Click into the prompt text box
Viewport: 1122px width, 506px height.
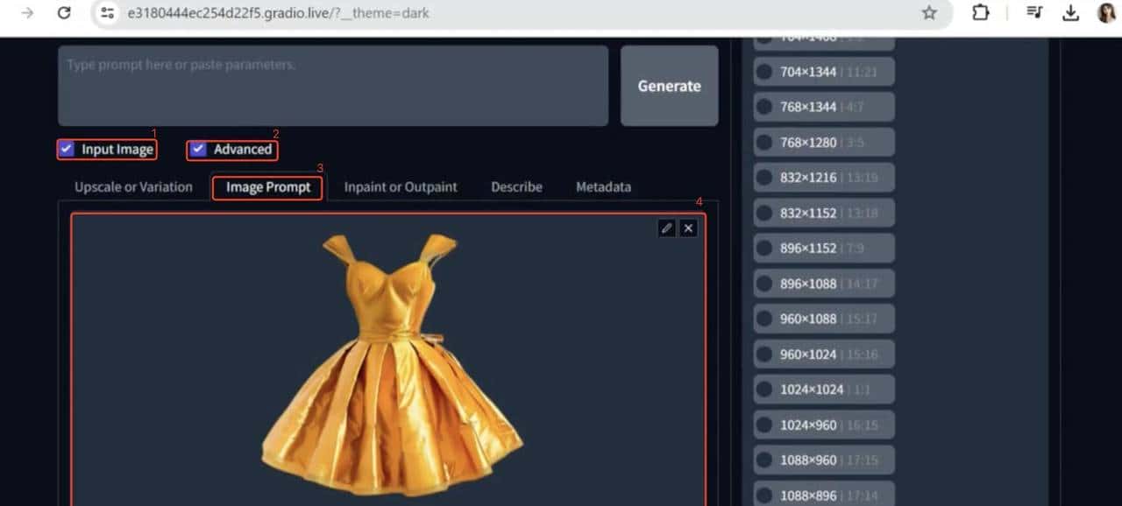point(333,86)
